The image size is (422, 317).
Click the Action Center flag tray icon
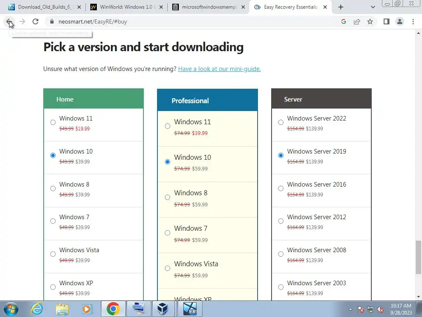pos(361,310)
